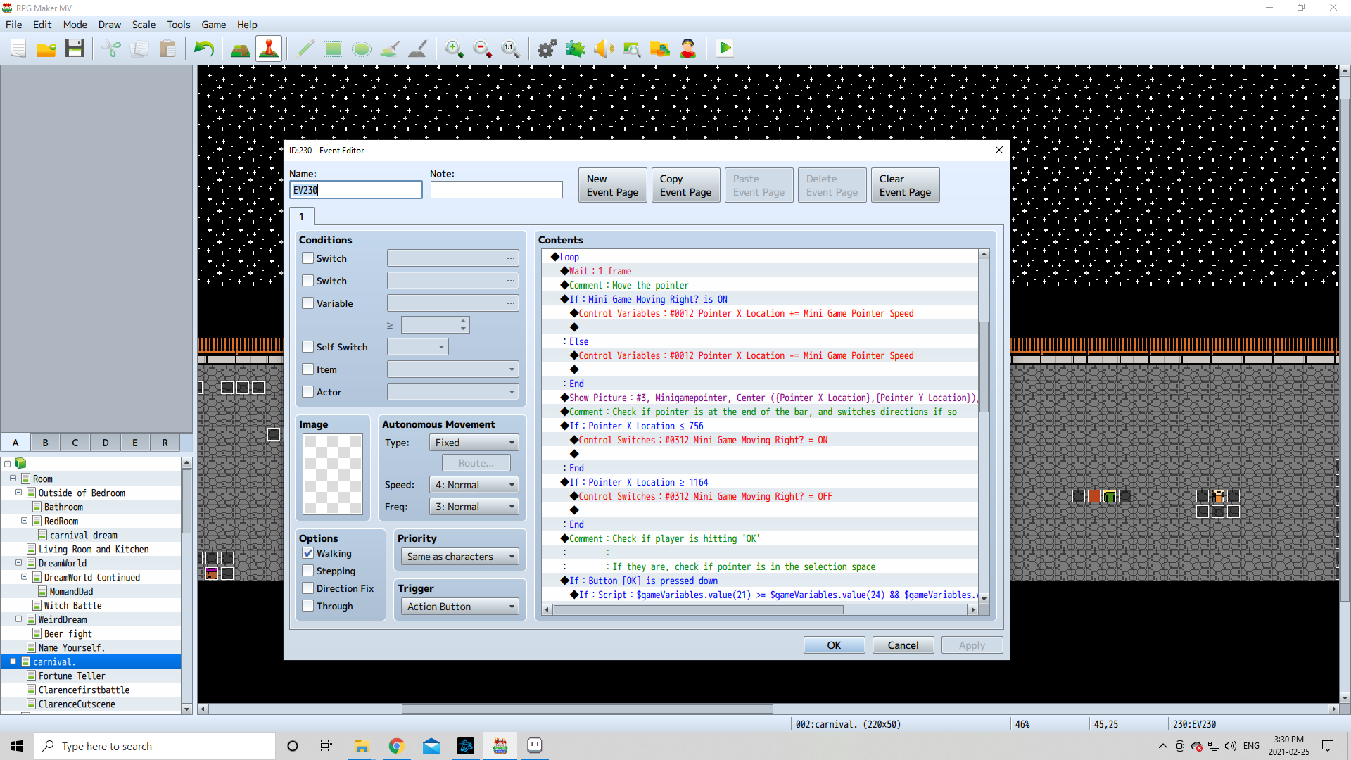Open the File menu

click(x=13, y=25)
